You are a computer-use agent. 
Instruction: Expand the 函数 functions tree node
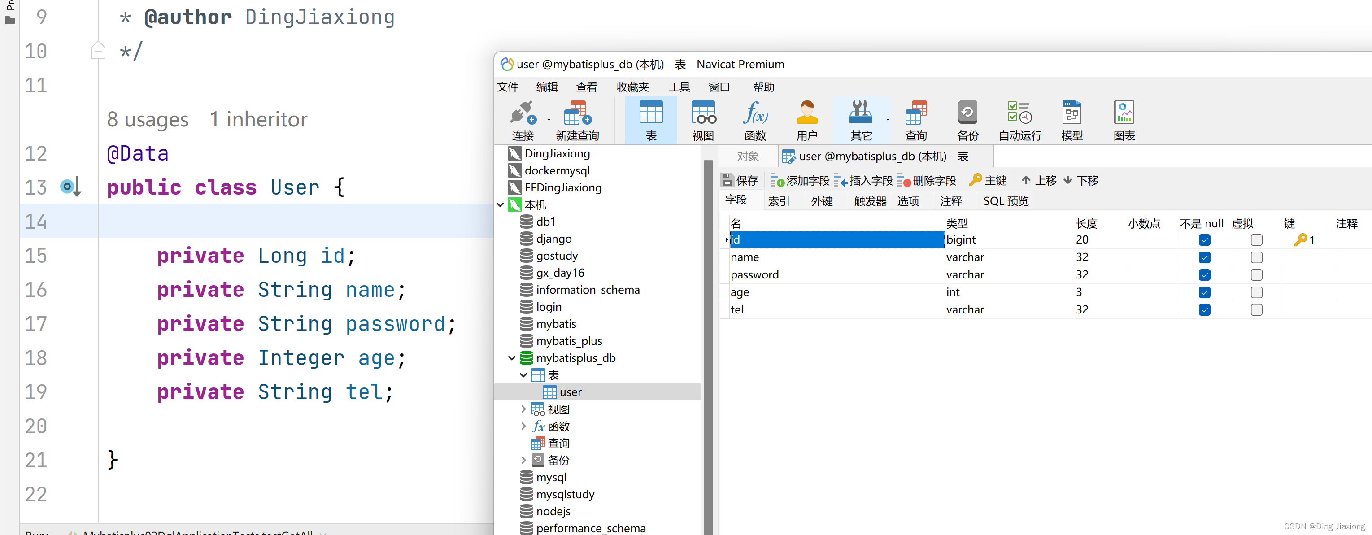tap(523, 426)
